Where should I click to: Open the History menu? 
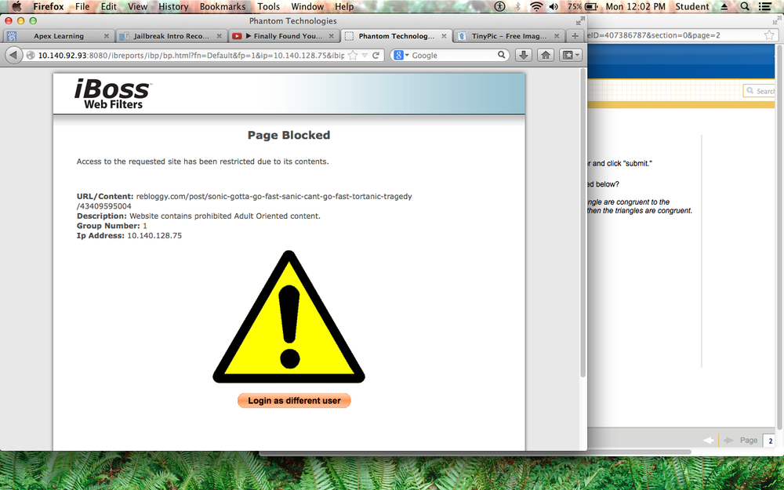point(173,6)
